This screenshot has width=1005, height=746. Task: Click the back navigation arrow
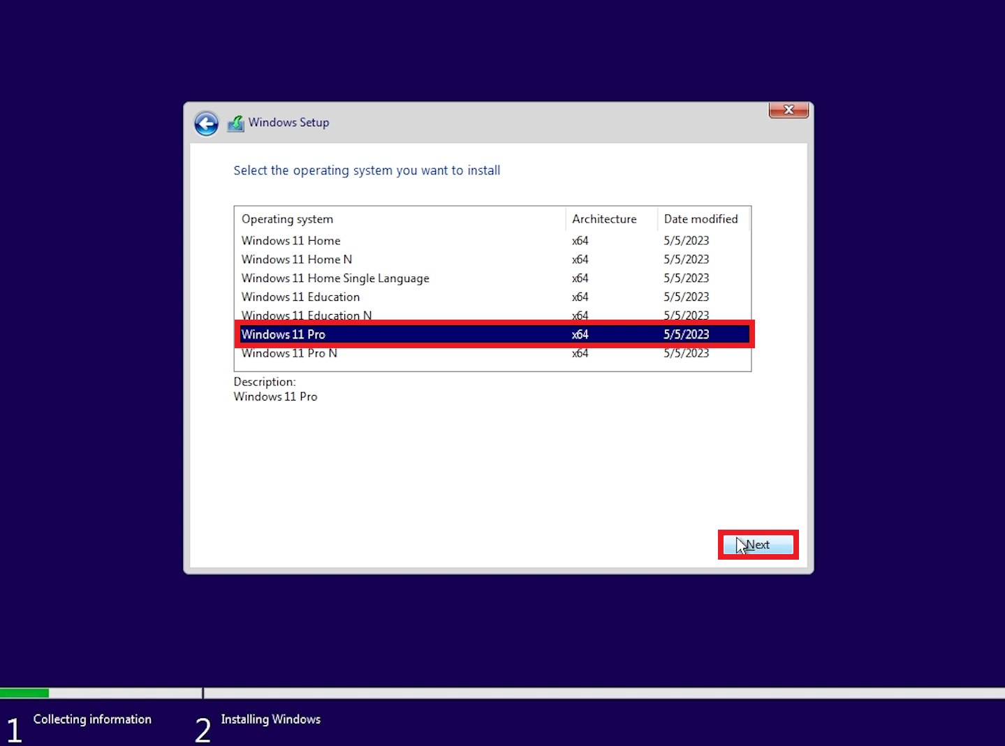(206, 123)
